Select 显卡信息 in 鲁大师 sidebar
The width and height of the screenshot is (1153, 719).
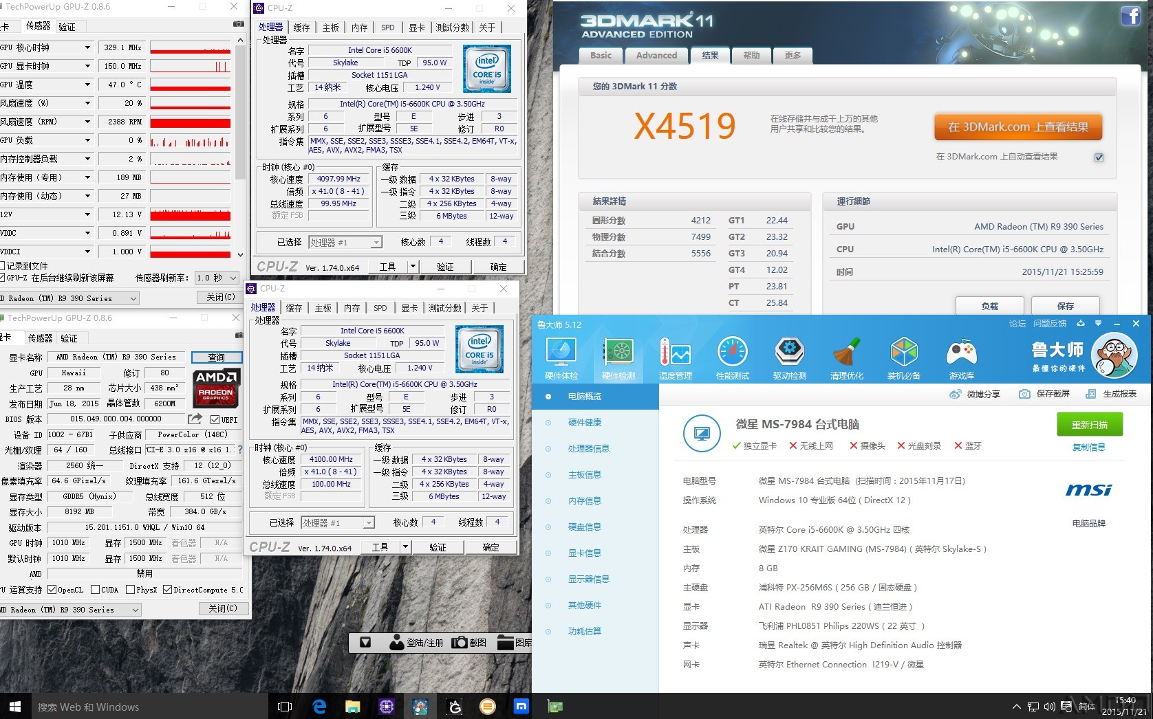click(584, 553)
